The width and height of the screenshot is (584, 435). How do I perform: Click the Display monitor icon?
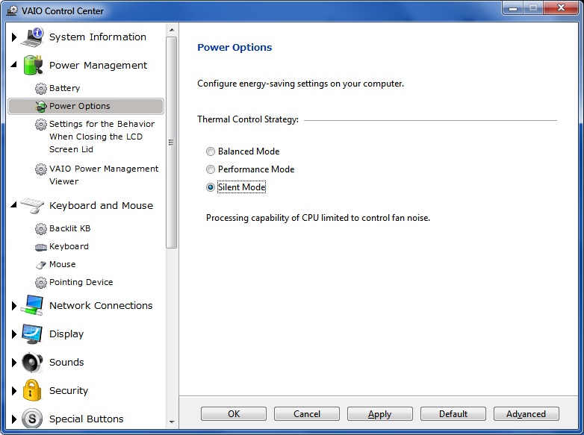click(32, 334)
